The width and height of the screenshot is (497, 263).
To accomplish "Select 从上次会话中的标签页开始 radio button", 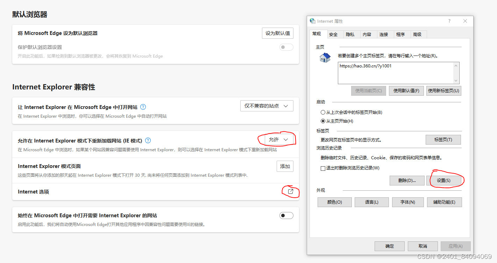I will tap(323, 112).
